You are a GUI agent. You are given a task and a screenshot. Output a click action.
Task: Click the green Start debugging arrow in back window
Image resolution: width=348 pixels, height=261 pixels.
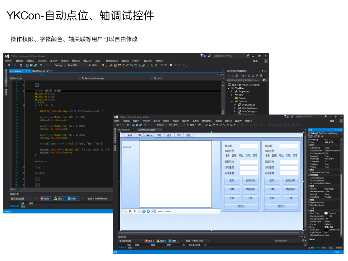pos(90,65)
